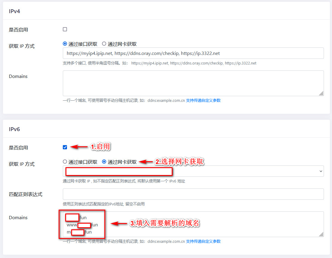Grab the IPv4 Domains textarea resize handle
The image size is (332, 258).
(321, 93)
